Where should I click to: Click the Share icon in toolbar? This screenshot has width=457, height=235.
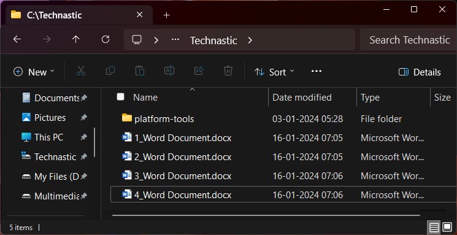click(x=199, y=71)
